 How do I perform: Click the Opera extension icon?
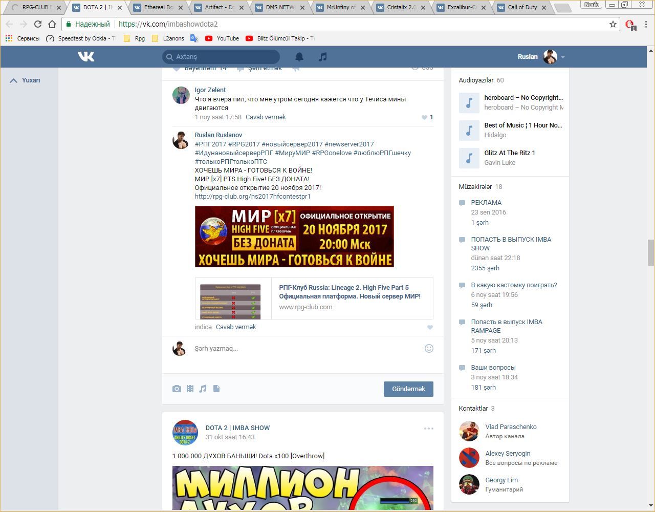630,25
